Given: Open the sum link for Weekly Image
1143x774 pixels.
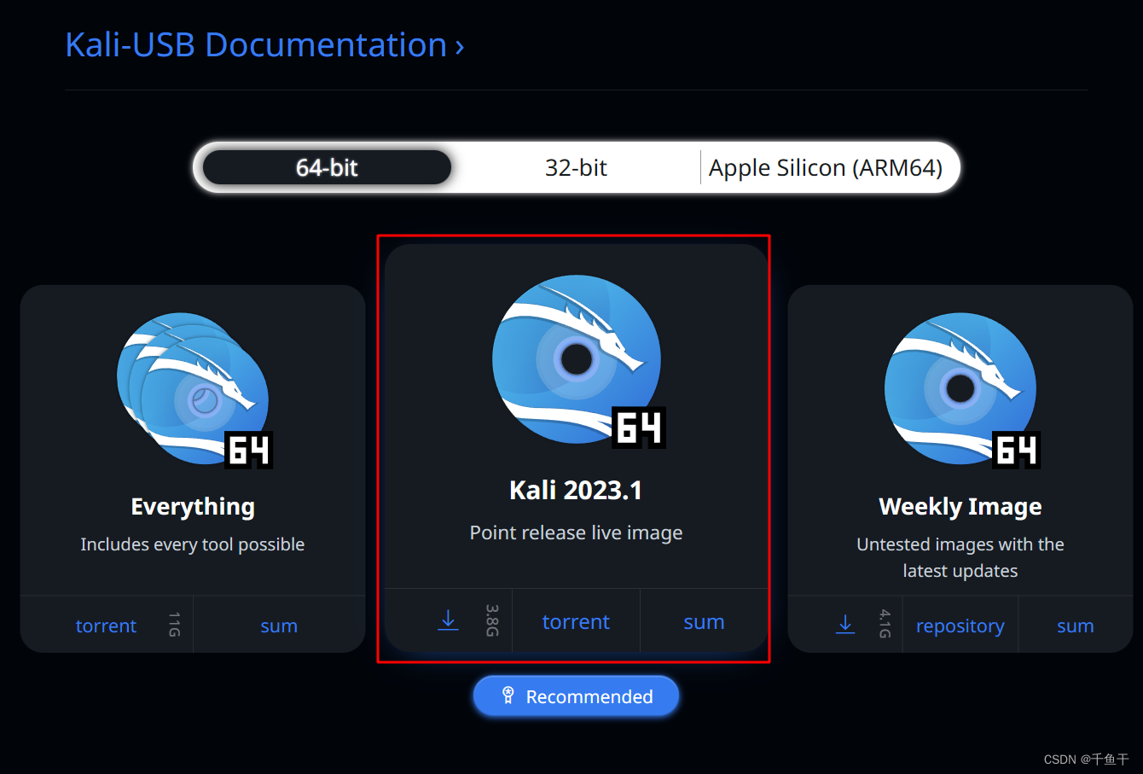Looking at the screenshot, I should 1075,626.
